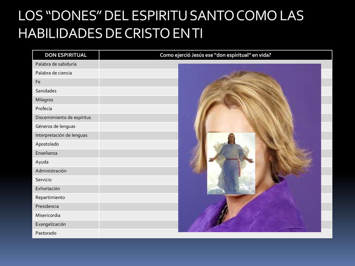355x266 pixels.
Task: Select the "Administración" cell
Action: tap(66, 171)
